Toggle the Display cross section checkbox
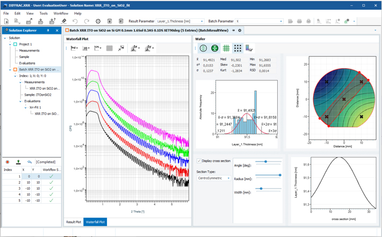The width and height of the screenshot is (382, 237). pyautogui.click(x=199, y=161)
